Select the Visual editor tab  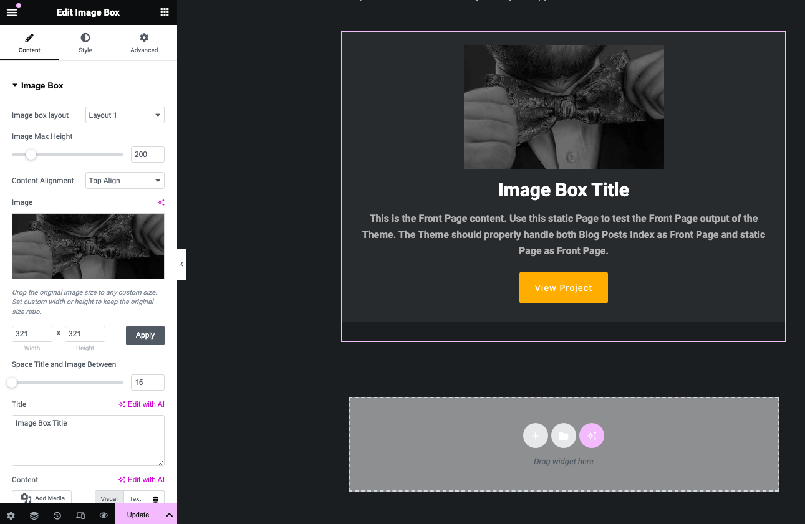pyautogui.click(x=109, y=498)
